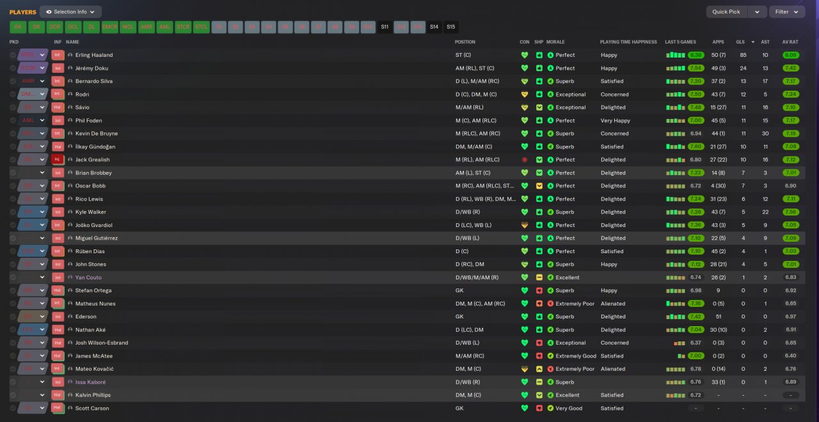Select the DCR position slot
The image size is (819, 422).
(x=54, y=27)
